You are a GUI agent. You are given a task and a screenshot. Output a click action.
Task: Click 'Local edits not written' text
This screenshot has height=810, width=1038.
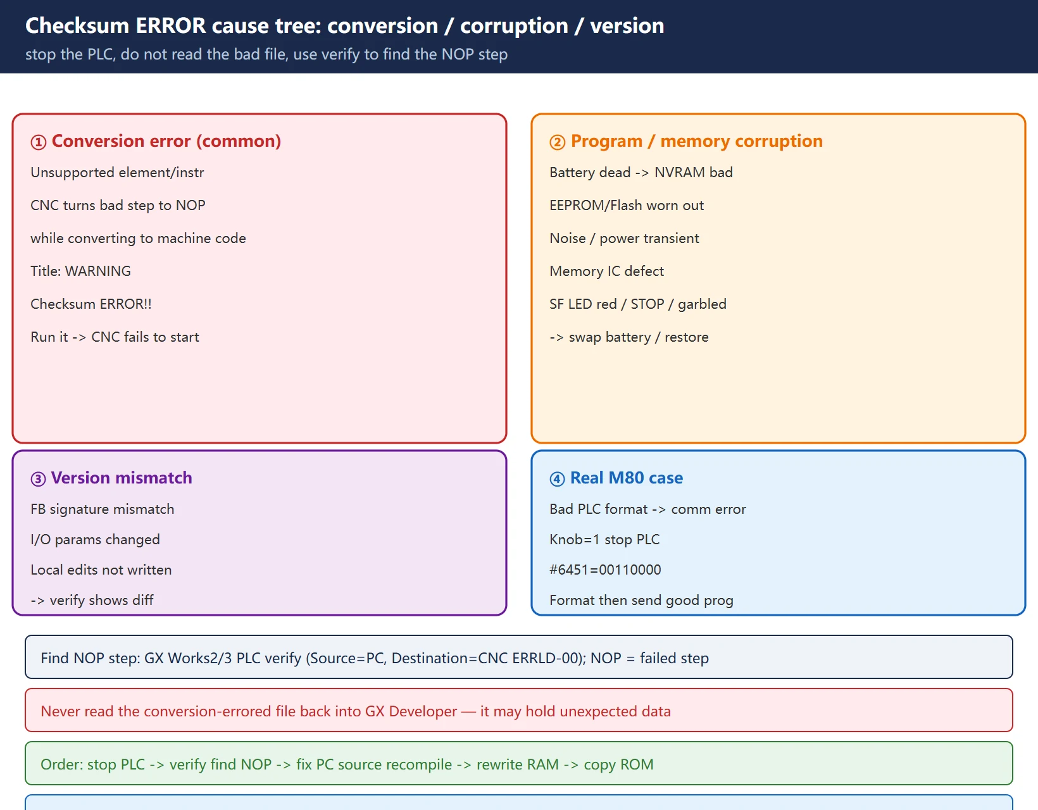coord(101,570)
